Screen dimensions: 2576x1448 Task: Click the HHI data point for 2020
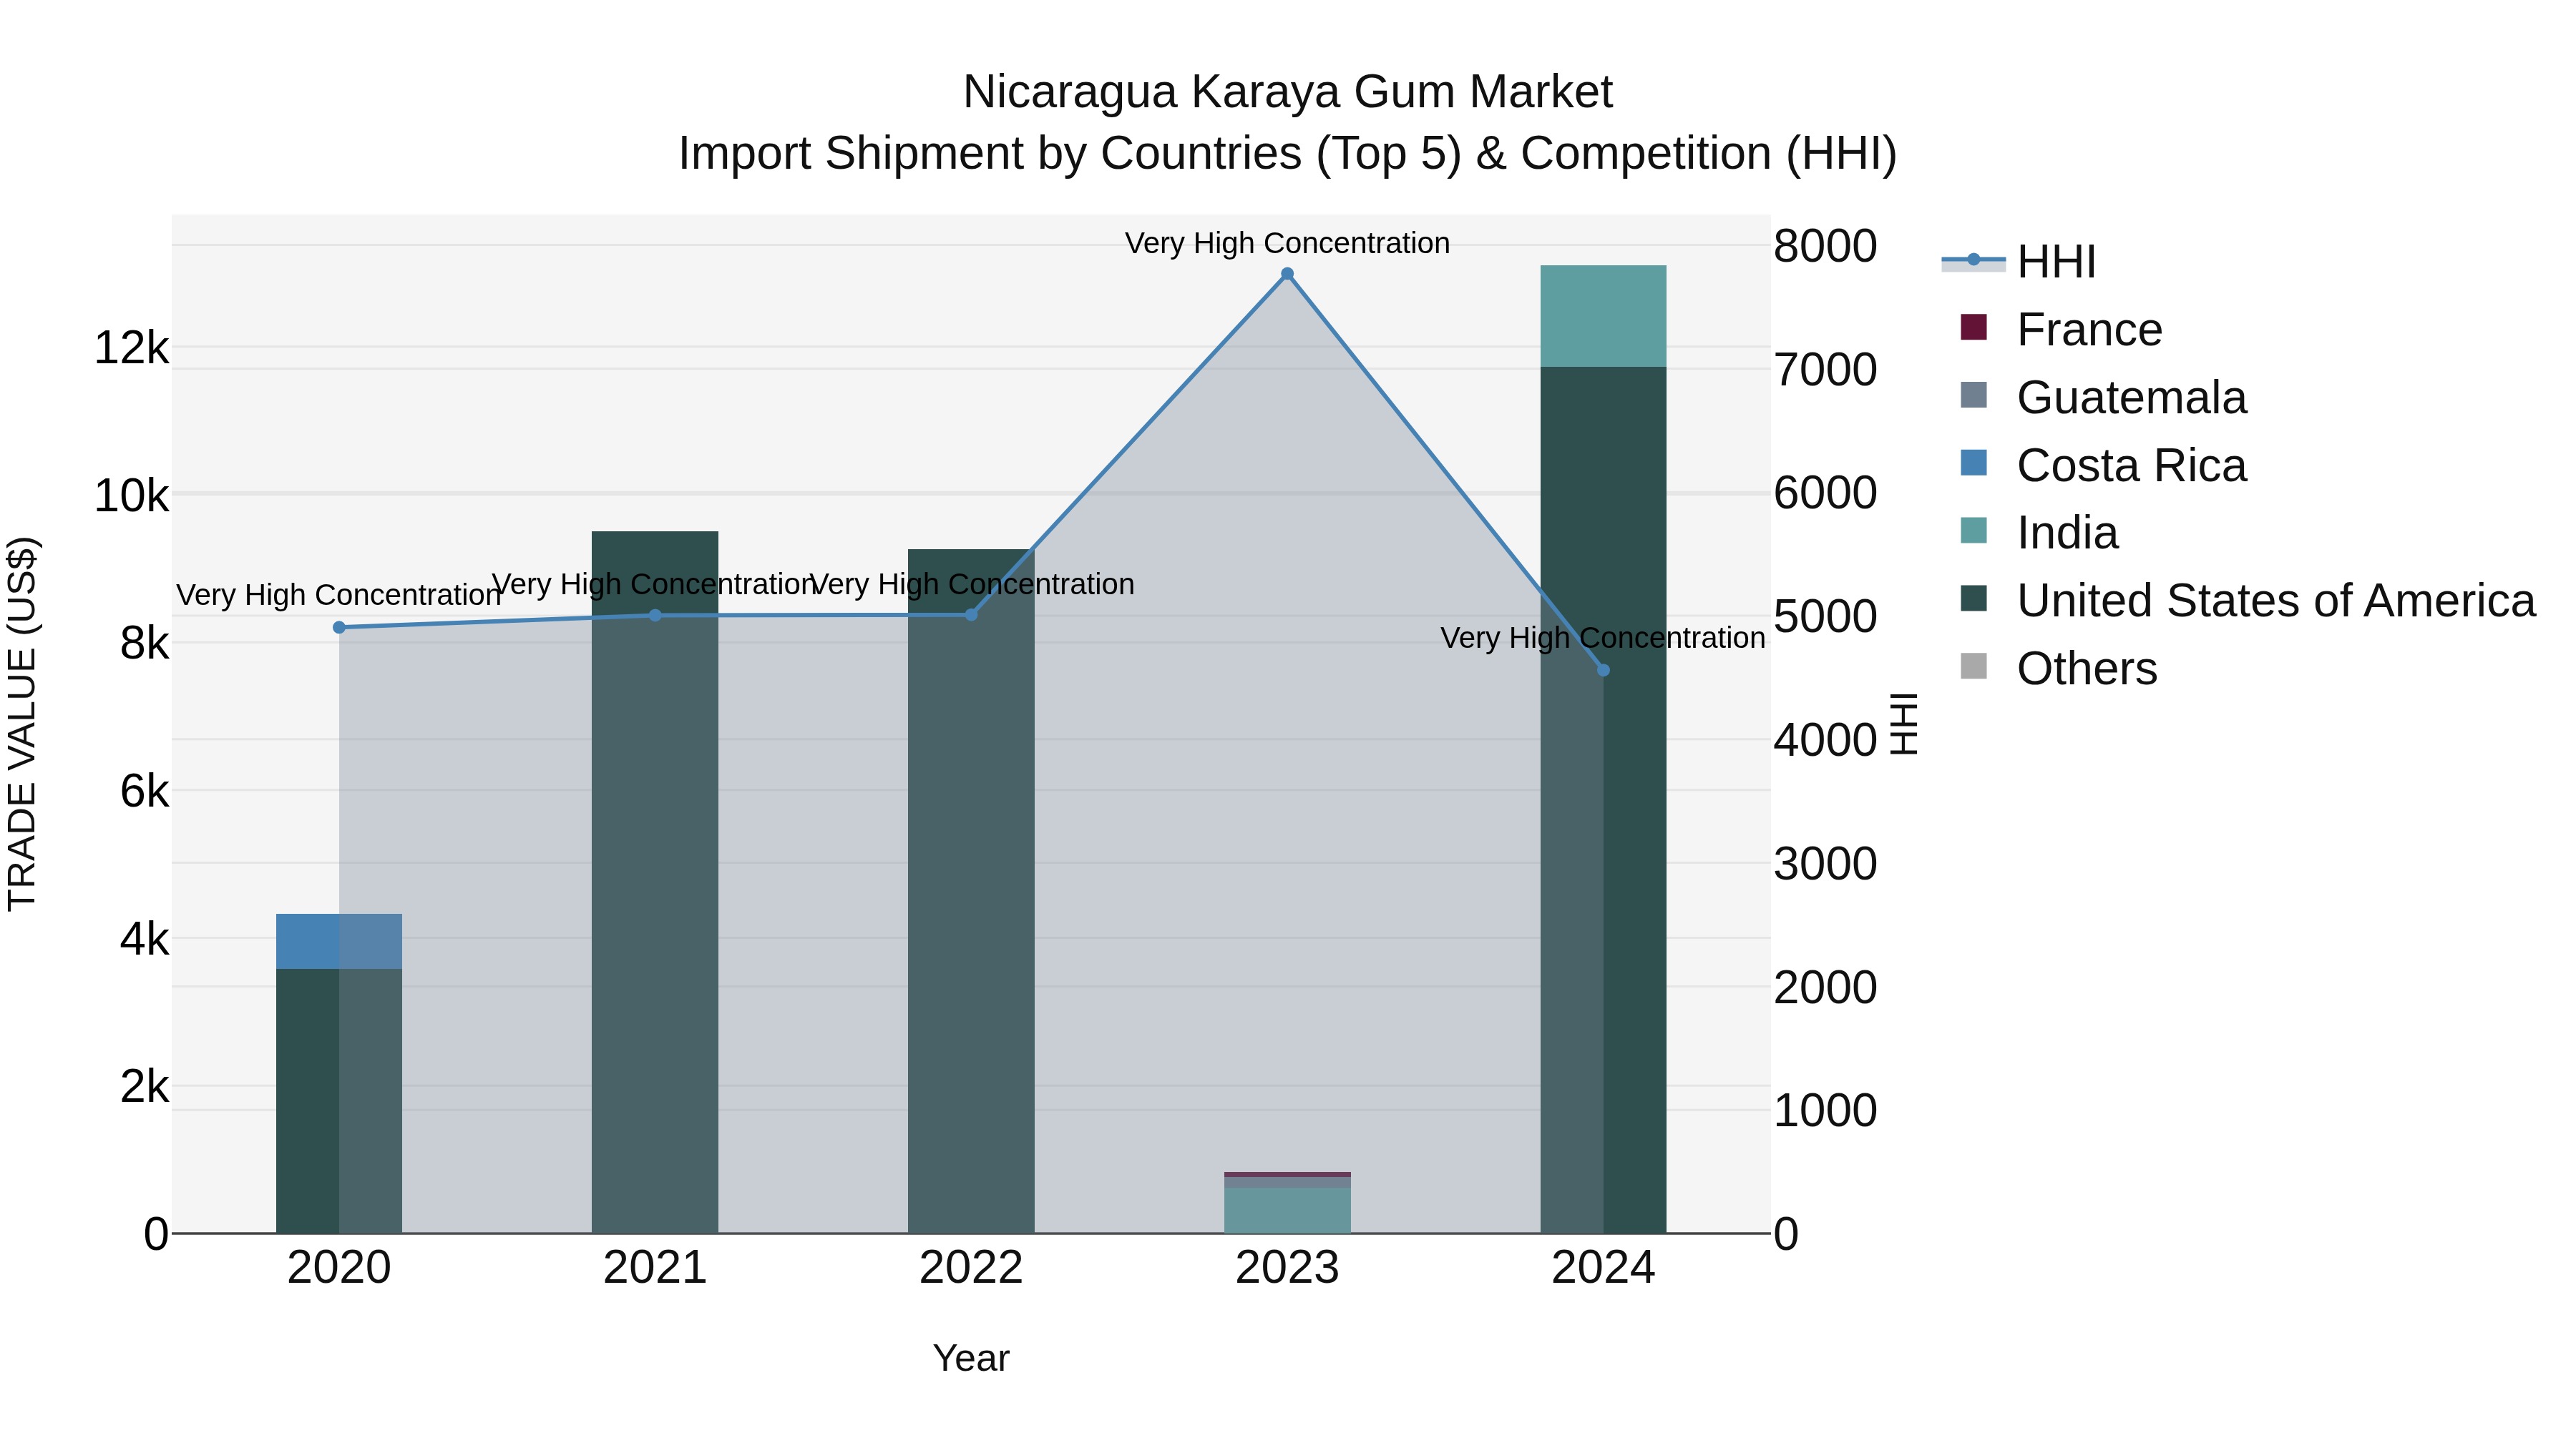point(339,628)
